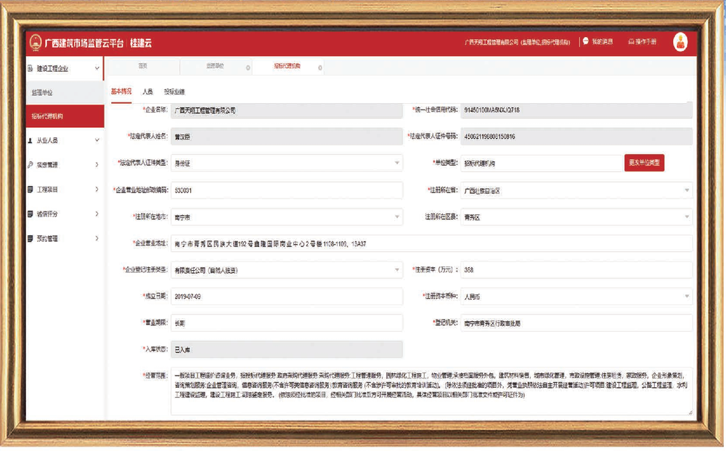This screenshot has height=451, width=726.
Task: Click the 从业人员 person icon in sidebar
Action: pos(30,140)
